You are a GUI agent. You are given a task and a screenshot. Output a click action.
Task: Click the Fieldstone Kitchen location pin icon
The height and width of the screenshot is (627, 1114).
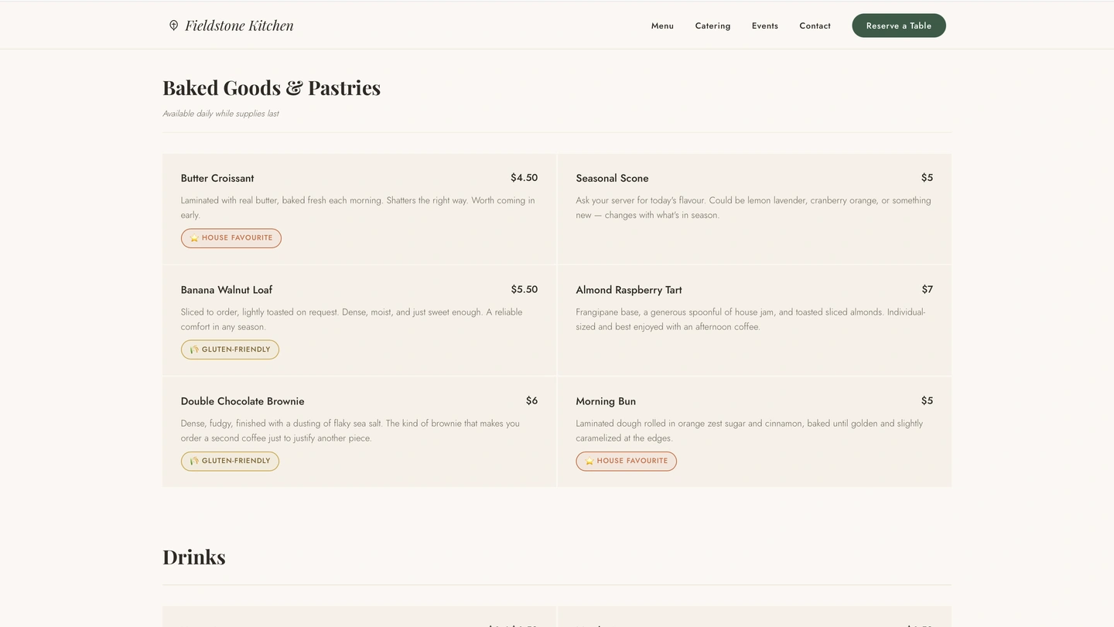click(x=173, y=26)
